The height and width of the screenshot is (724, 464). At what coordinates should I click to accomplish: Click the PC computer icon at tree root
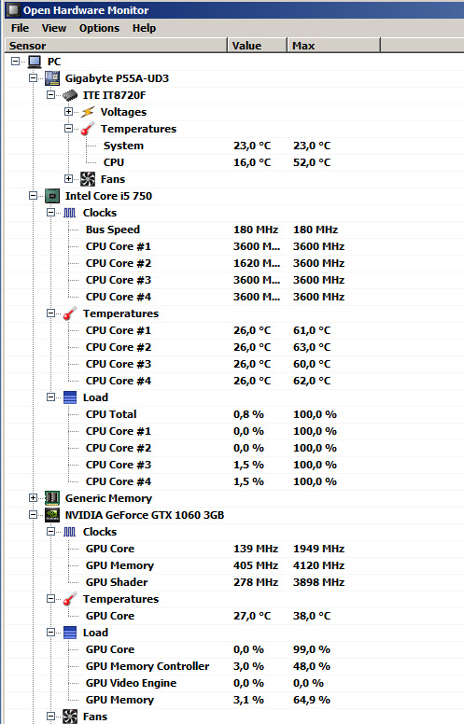(35, 62)
